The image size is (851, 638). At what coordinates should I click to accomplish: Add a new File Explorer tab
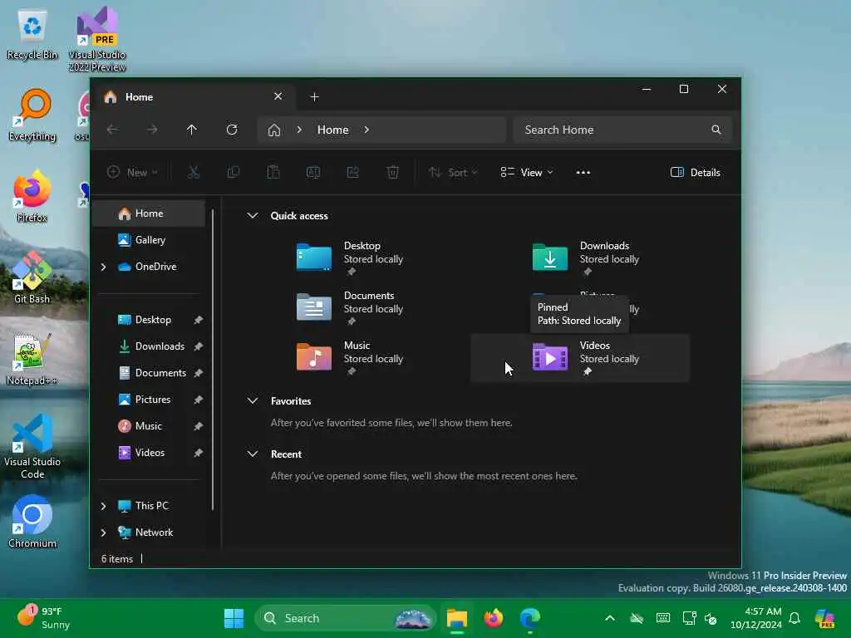(314, 97)
